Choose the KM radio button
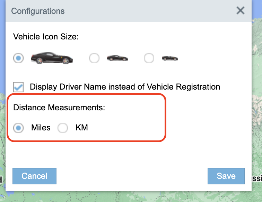The height and width of the screenshot is (202, 262). [63, 128]
